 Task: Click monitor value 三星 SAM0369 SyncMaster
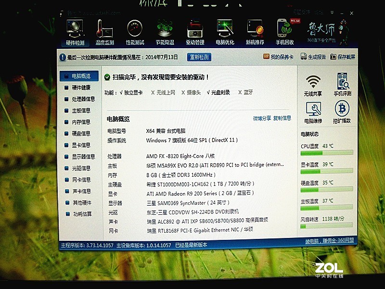[188, 203]
